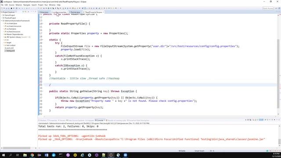Open the Run button dropdown arrow
281x158 pixels.
(50, 8)
